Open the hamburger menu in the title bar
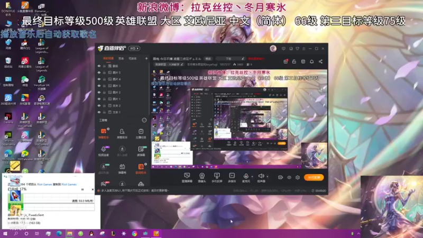The image size is (423, 238). pyautogui.click(x=304, y=49)
